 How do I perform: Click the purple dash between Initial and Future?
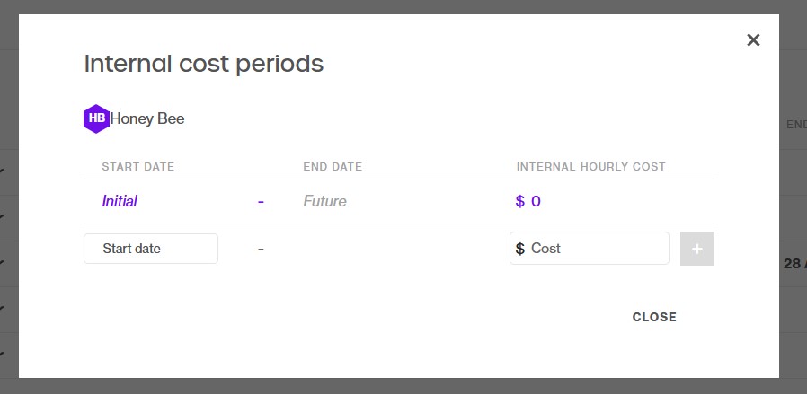(261, 201)
